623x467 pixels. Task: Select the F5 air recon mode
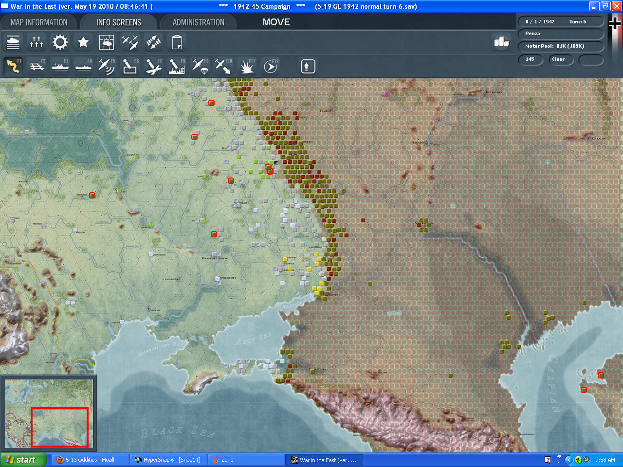[107, 66]
